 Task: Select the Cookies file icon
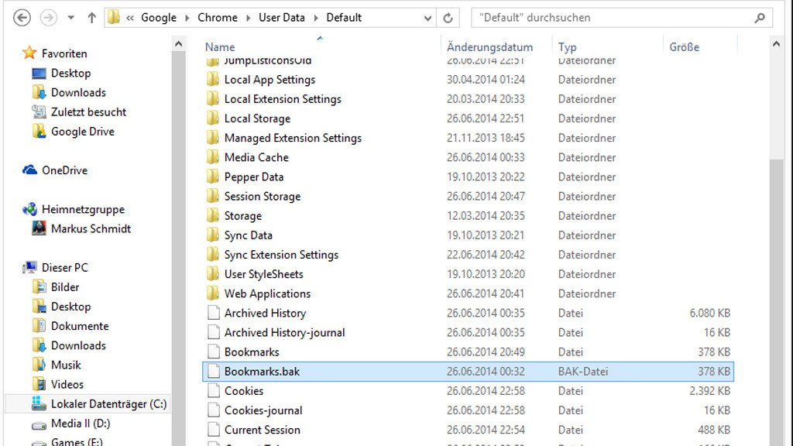coord(214,391)
